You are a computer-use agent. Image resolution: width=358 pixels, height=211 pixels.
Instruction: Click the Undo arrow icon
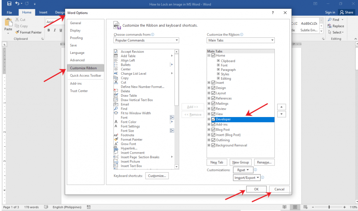point(17,3)
